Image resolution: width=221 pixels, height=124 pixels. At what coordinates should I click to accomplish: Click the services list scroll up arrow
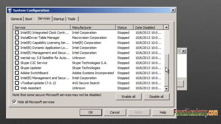click(166, 28)
